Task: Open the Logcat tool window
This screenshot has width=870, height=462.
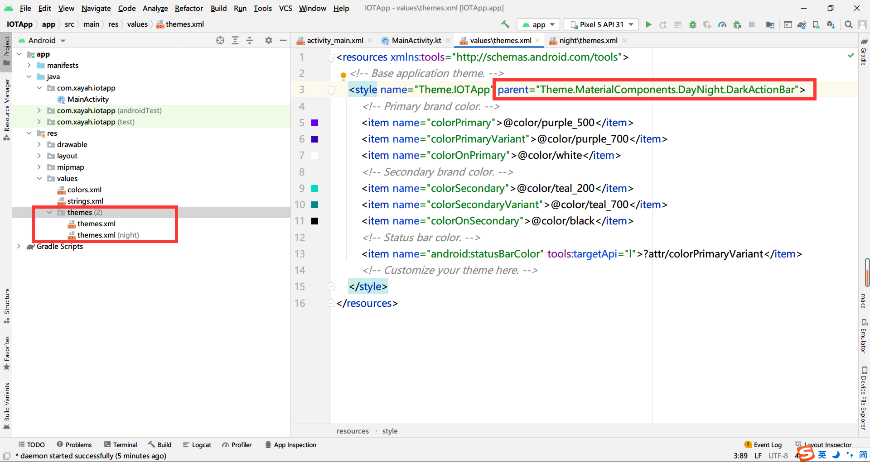Action: click(x=197, y=445)
